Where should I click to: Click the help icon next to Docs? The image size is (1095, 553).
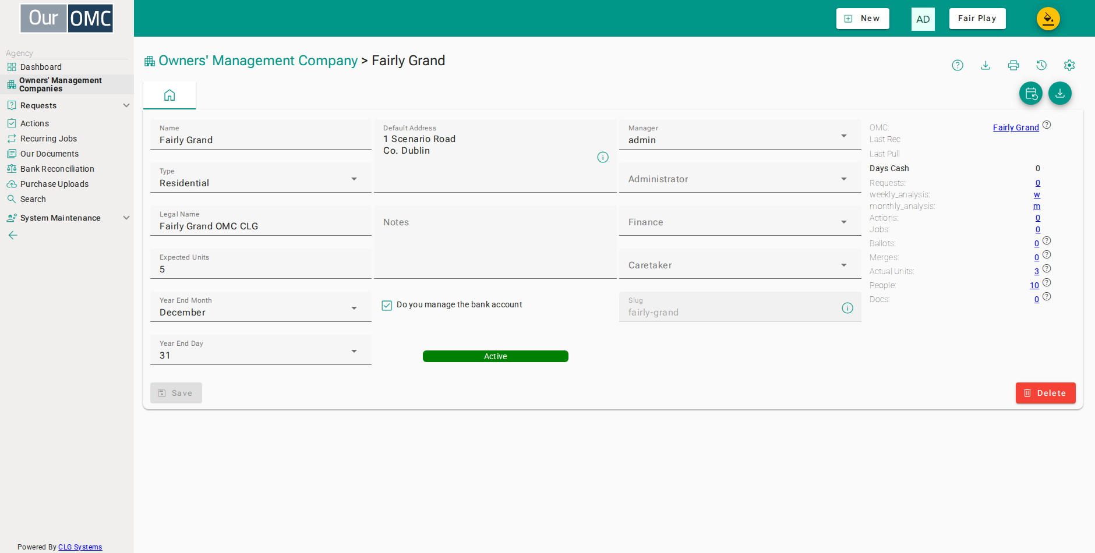(x=1047, y=296)
